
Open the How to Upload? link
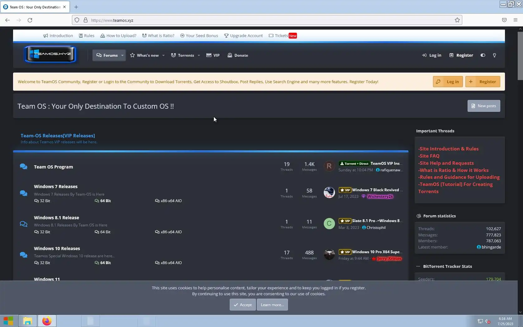pos(118,36)
